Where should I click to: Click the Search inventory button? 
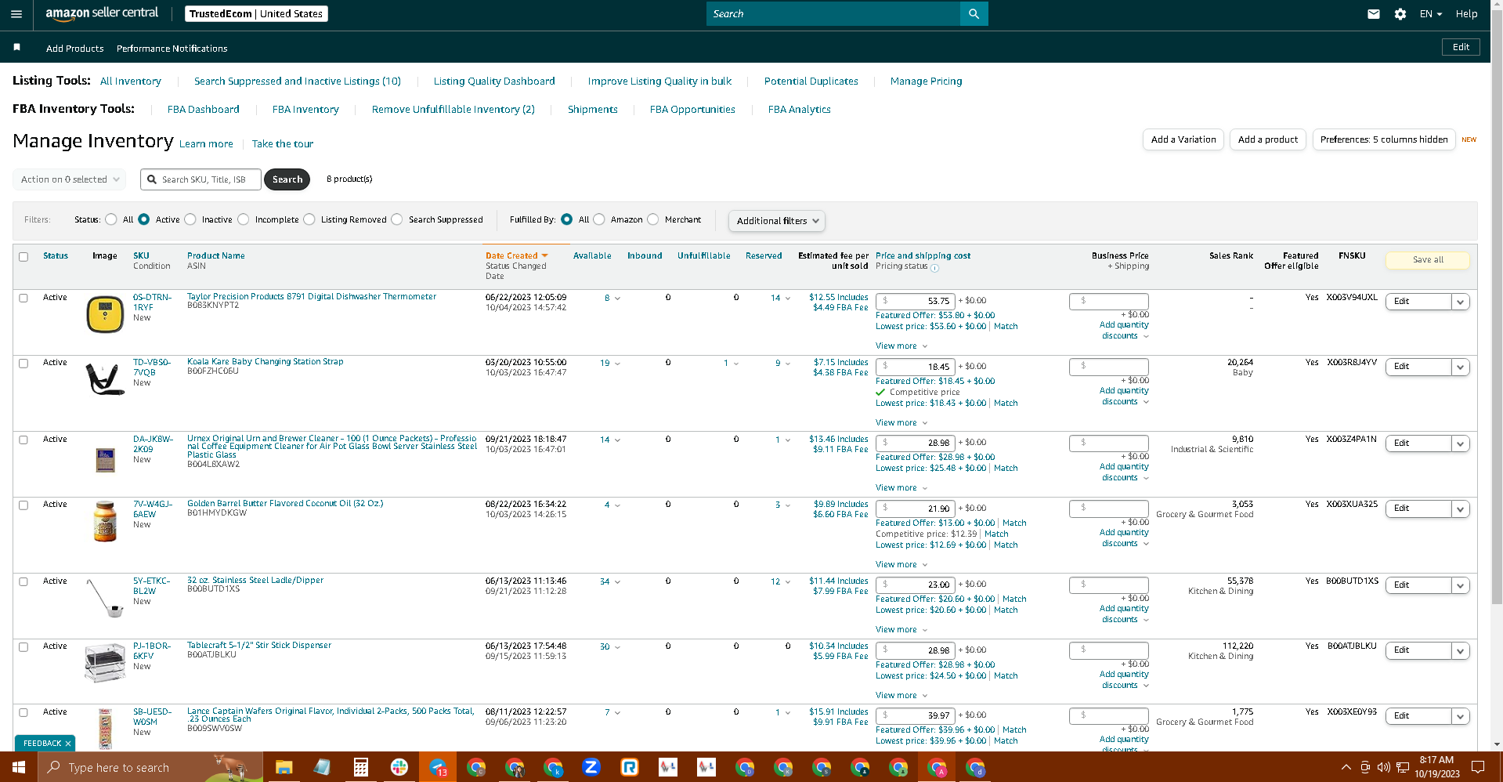(x=287, y=179)
